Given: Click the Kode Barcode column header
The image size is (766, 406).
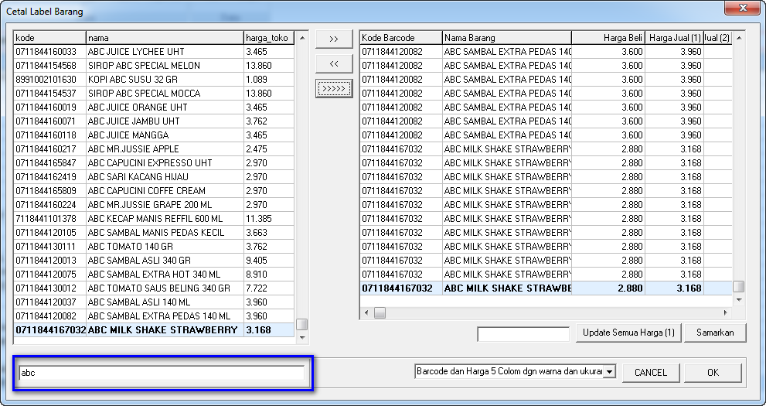Looking at the screenshot, I should [401, 38].
